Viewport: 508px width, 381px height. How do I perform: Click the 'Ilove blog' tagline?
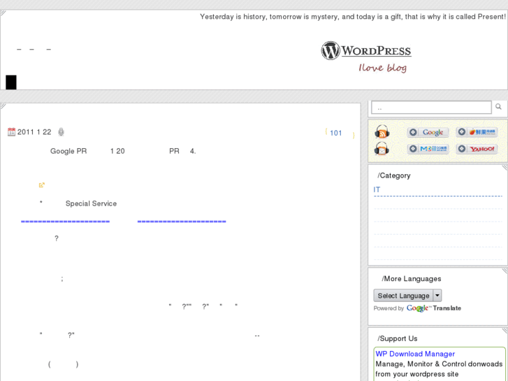point(382,68)
